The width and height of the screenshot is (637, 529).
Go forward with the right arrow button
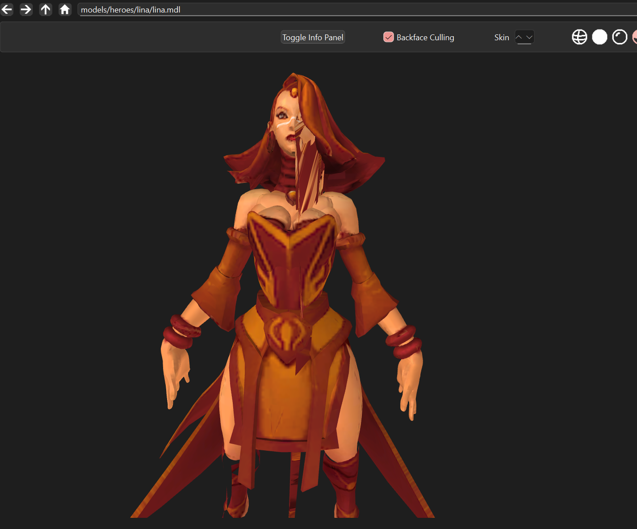point(26,9)
